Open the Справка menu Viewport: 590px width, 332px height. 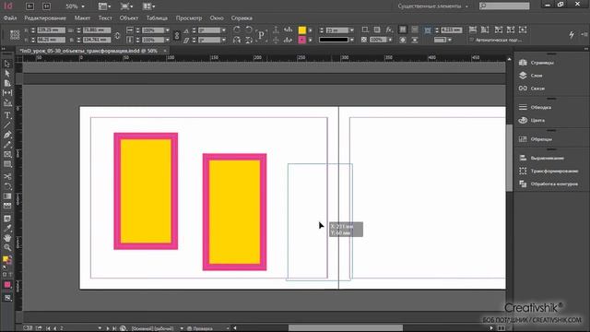click(x=242, y=18)
